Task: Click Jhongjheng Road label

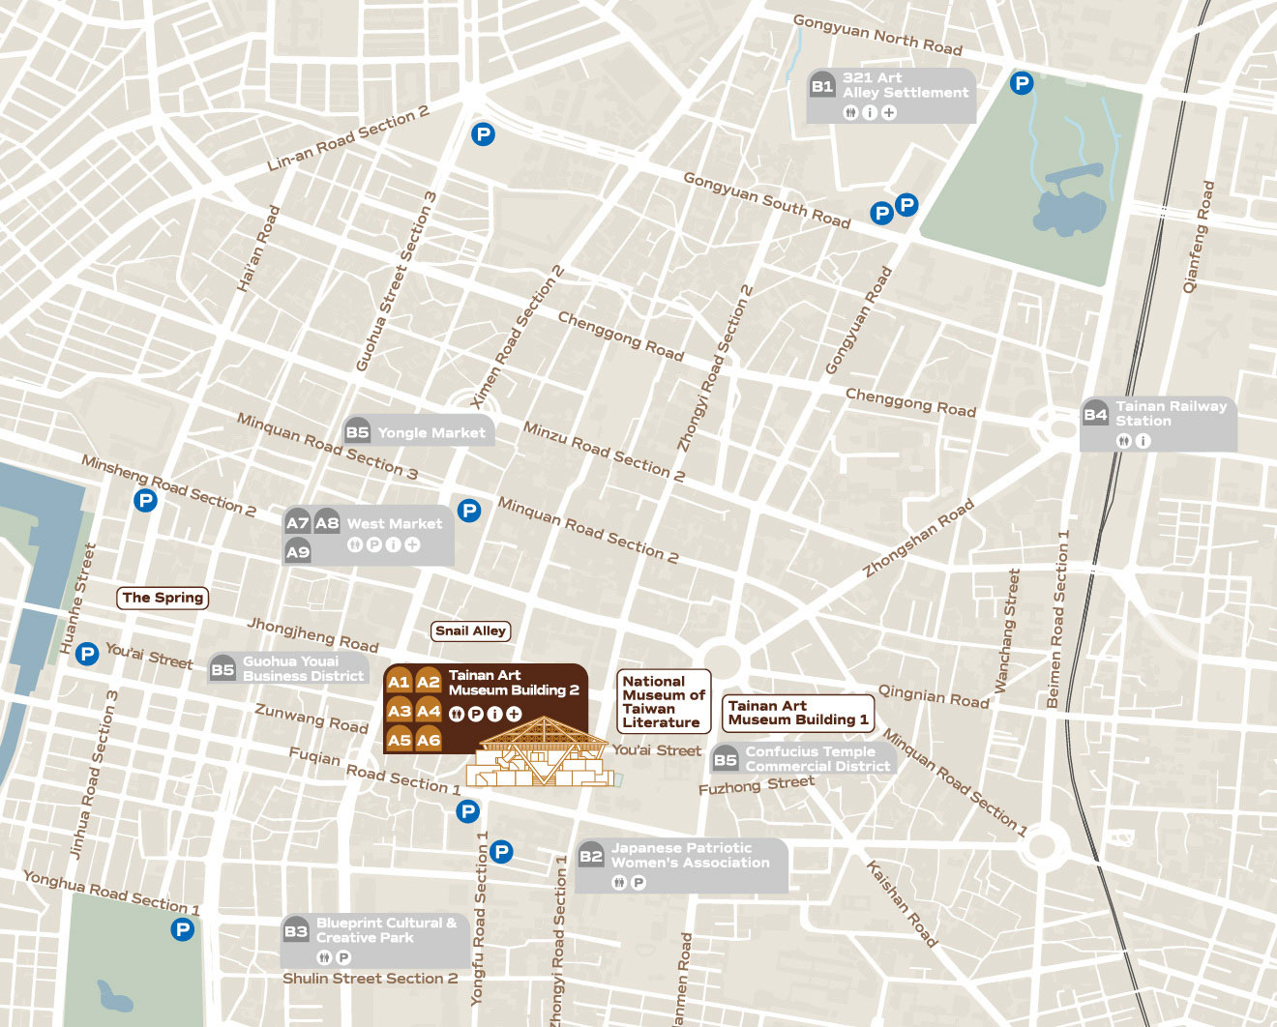Action: pyautogui.click(x=313, y=634)
